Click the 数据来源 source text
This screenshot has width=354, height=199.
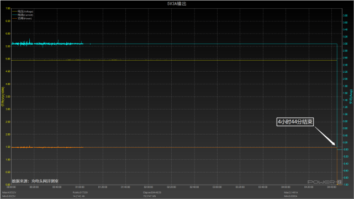tap(35, 181)
